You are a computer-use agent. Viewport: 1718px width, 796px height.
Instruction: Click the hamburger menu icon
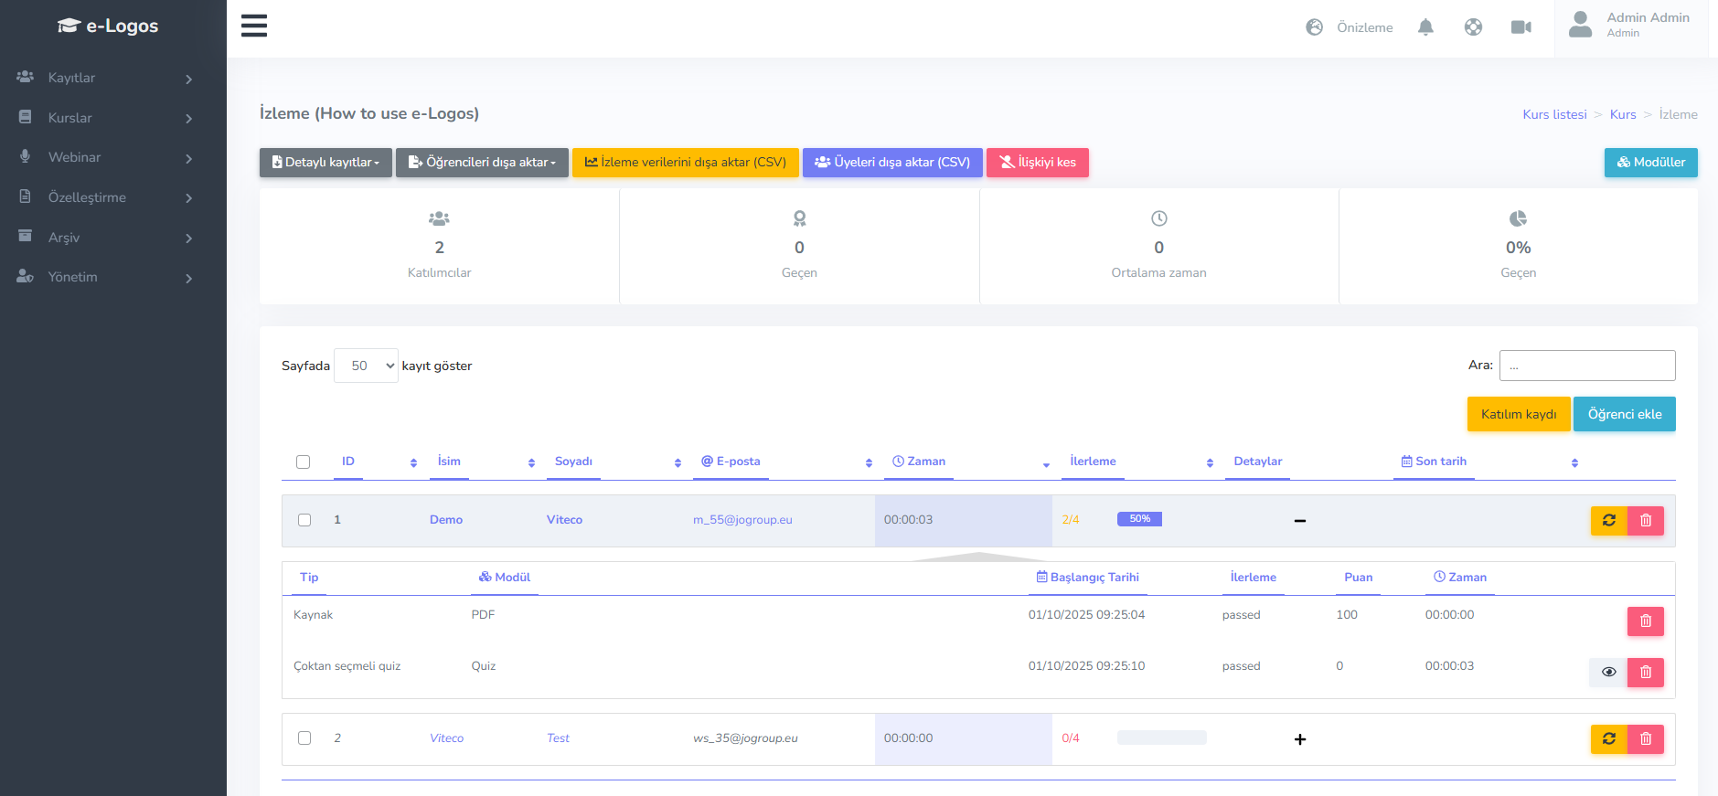[254, 26]
